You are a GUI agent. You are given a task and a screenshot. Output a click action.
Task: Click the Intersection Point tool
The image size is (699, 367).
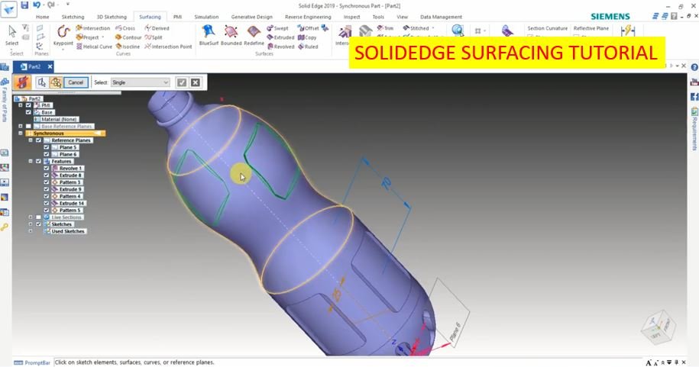(168, 47)
